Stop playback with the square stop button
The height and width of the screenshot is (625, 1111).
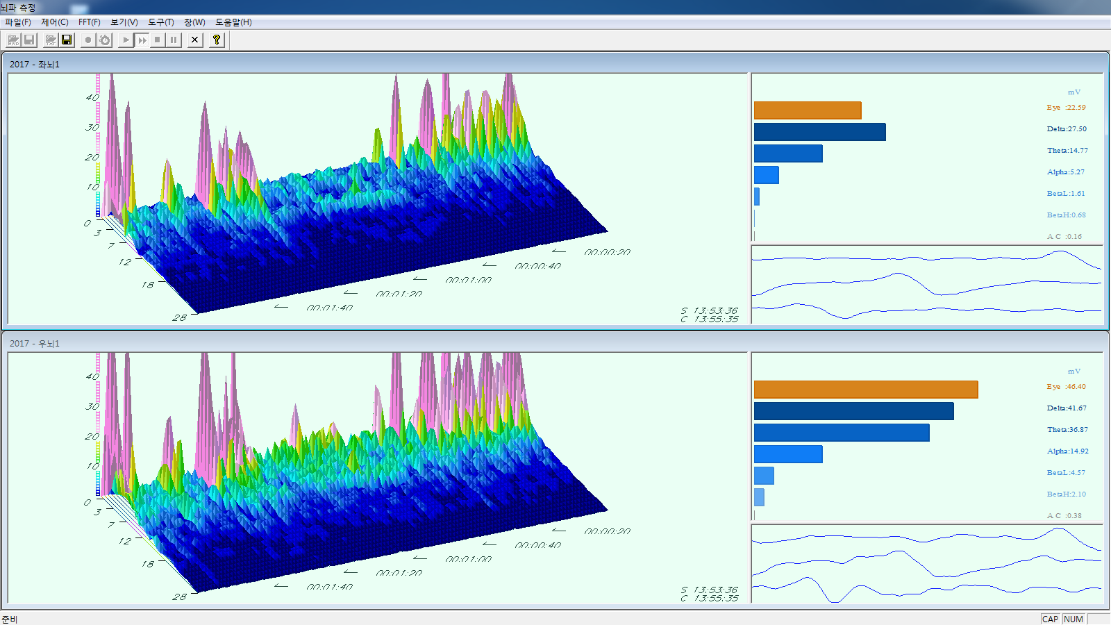158,40
